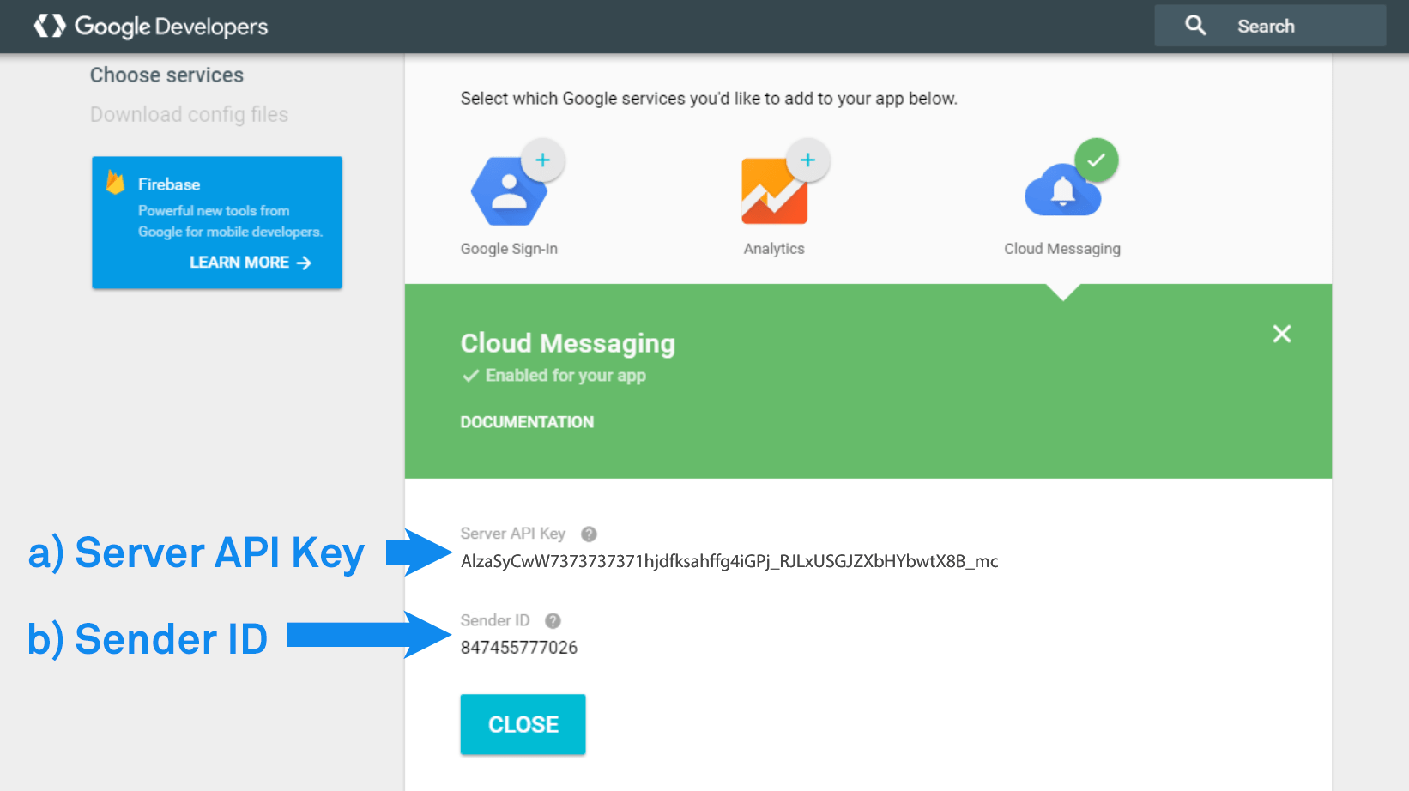Viewport: 1409px width, 791px height.
Task: Click the Firebase card title
Action: coord(169,184)
